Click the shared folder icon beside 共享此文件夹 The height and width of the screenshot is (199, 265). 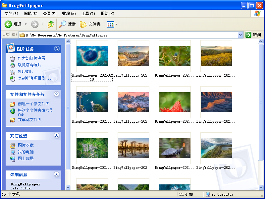point(13,120)
